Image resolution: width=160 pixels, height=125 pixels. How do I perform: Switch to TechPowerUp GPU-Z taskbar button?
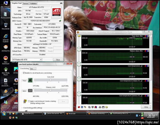[x=120, y=114]
